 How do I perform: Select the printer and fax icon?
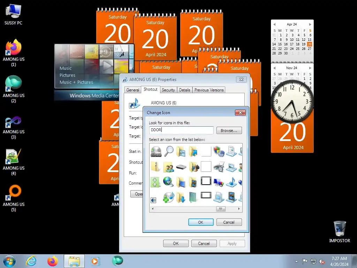tap(219, 167)
